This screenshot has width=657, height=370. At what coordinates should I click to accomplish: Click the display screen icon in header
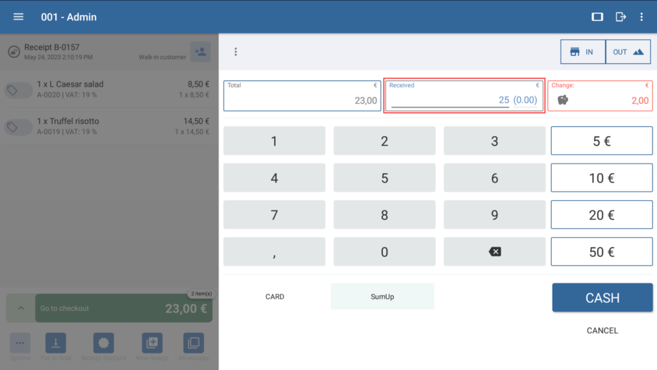pos(597,17)
